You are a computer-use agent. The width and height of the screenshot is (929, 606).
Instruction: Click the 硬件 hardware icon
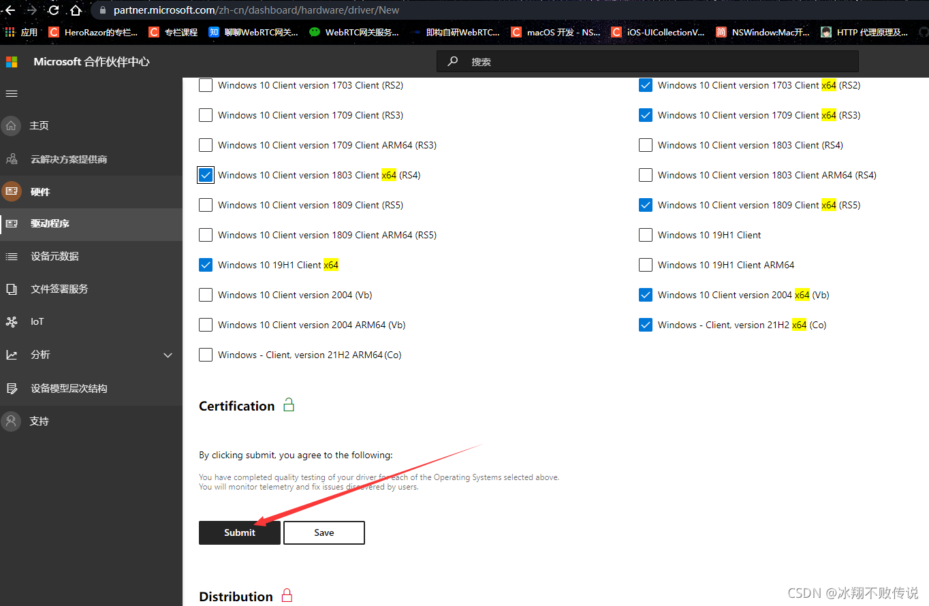(x=12, y=192)
